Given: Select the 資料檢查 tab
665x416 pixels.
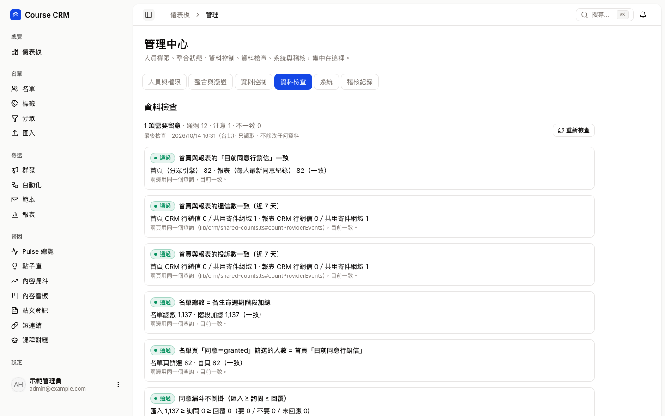Looking at the screenshot, I should 293,82.
